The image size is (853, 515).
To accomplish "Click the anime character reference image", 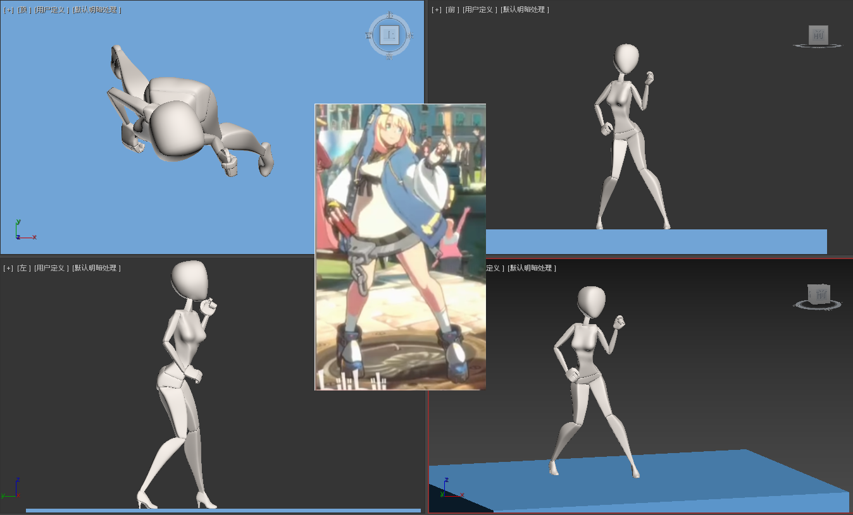I will 400,246.
